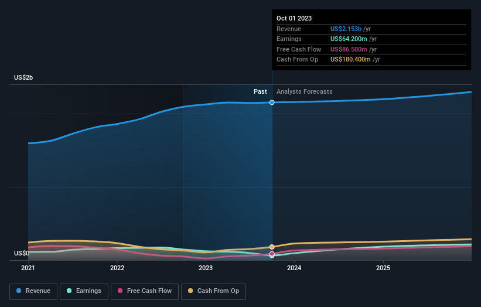This screenshot has height=307, width=481.
Task: Click the US$2.153b revenue value
Action: tap(346, 29)
